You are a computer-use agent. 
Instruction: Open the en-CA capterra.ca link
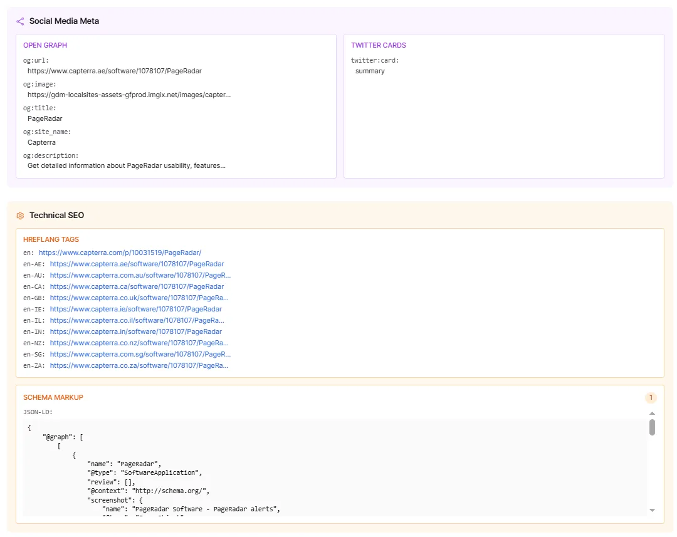[x=137, y=286]
